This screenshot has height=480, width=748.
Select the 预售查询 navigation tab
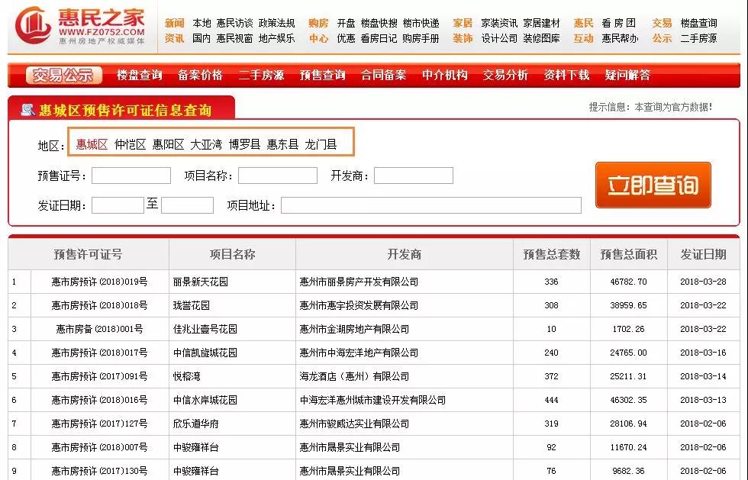coord(322,75)
